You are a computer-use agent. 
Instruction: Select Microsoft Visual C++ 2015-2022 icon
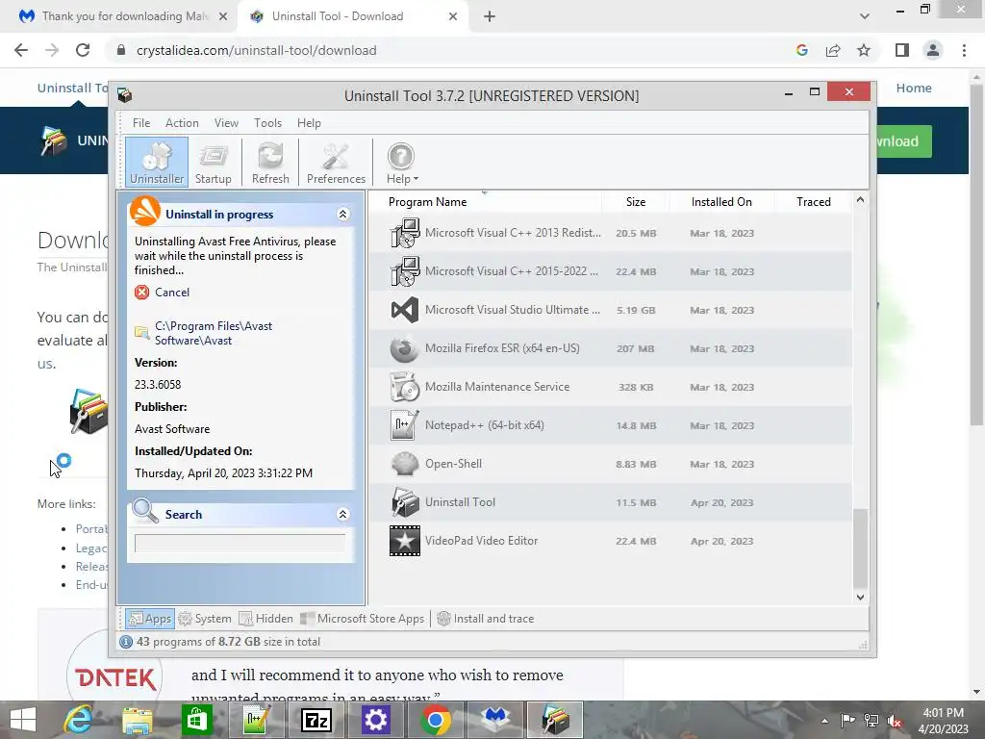coord(405,271)
